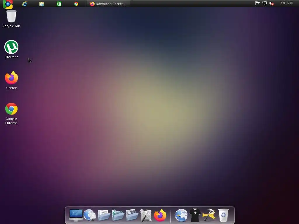
Task: Select the Google Chrome desktop shortcut
Action: tap(11, 113)
